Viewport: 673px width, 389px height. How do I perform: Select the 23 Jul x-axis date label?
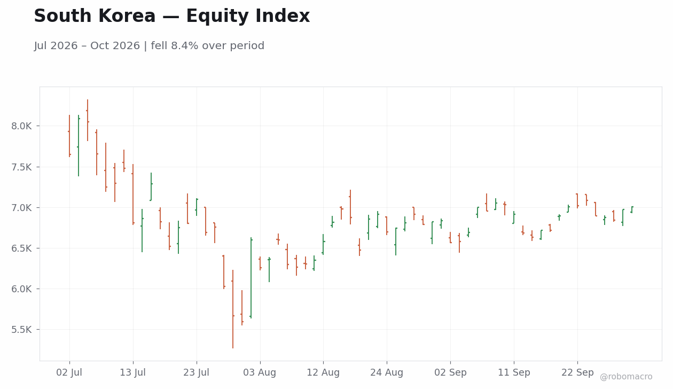(x=197, y=372)
